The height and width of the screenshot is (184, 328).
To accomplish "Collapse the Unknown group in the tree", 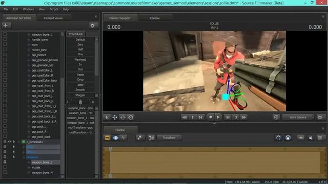I will (24, 157).
